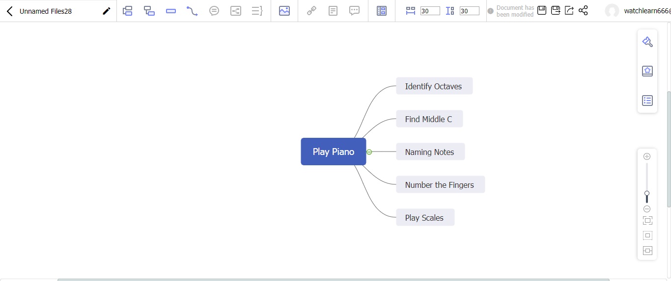Open the export icon in toolbar
Screen dimensions: 671x281
(x=569, y=10)
